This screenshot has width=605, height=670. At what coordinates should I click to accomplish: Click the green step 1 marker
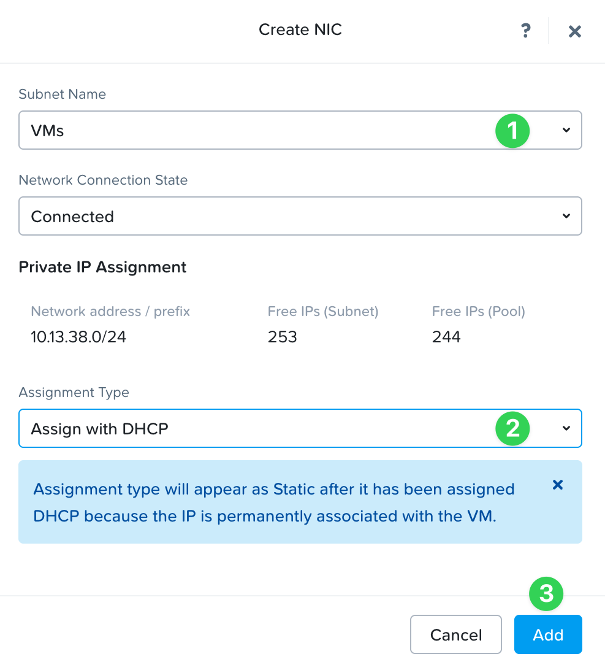pos(512,130)
